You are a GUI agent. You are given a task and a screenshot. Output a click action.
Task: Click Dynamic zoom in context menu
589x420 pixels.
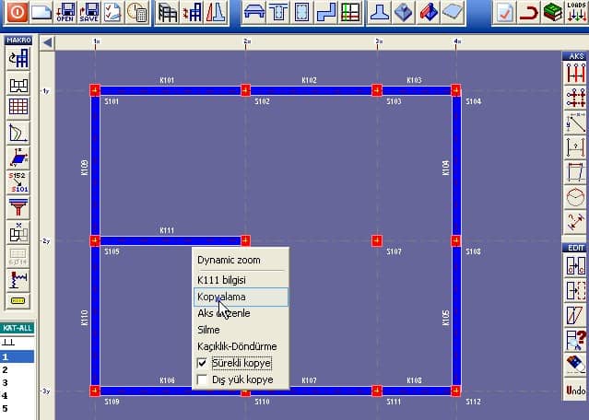point(229,261)
